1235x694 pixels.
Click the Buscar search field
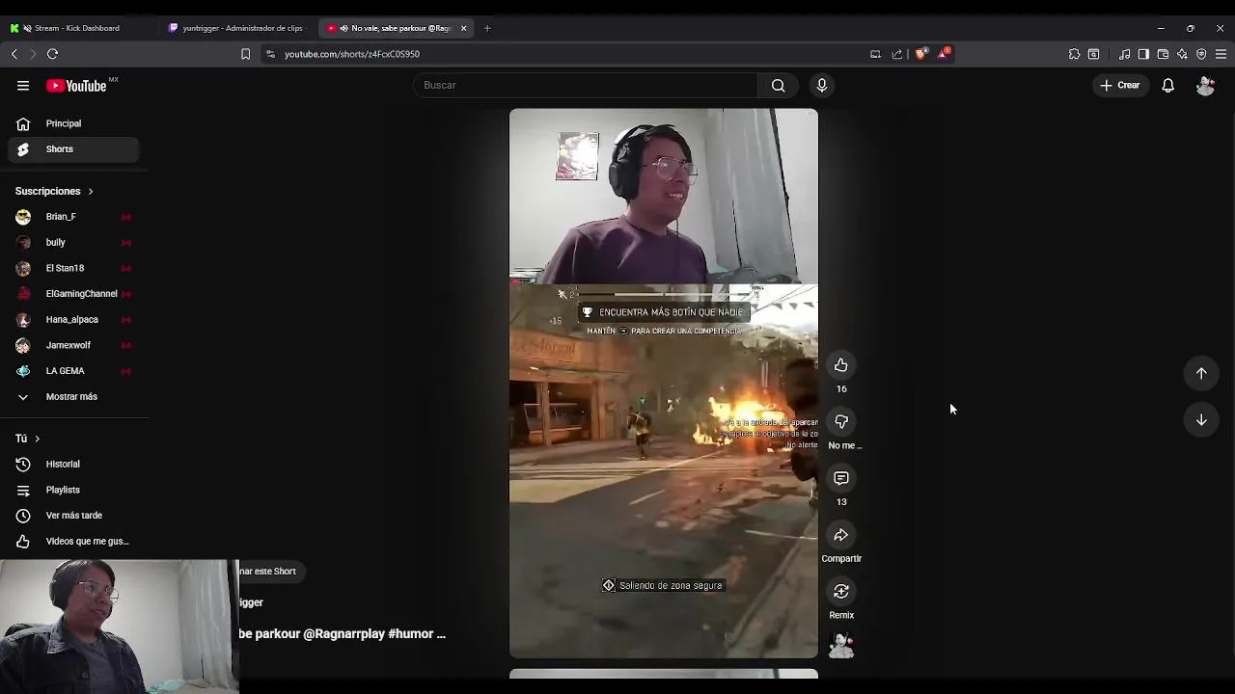(x=586, y=86)
